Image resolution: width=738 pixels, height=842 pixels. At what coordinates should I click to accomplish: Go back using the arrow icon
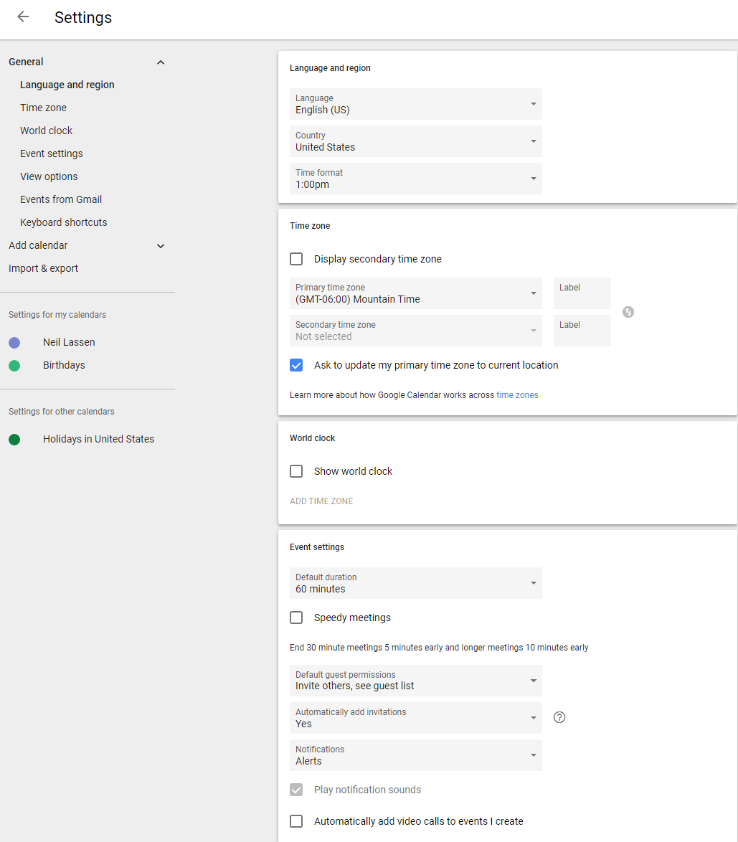pyautogui.click(x=23, y=17)
